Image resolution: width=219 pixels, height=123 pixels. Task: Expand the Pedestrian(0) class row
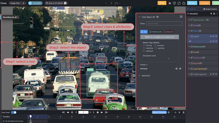[x=189, y=58]
